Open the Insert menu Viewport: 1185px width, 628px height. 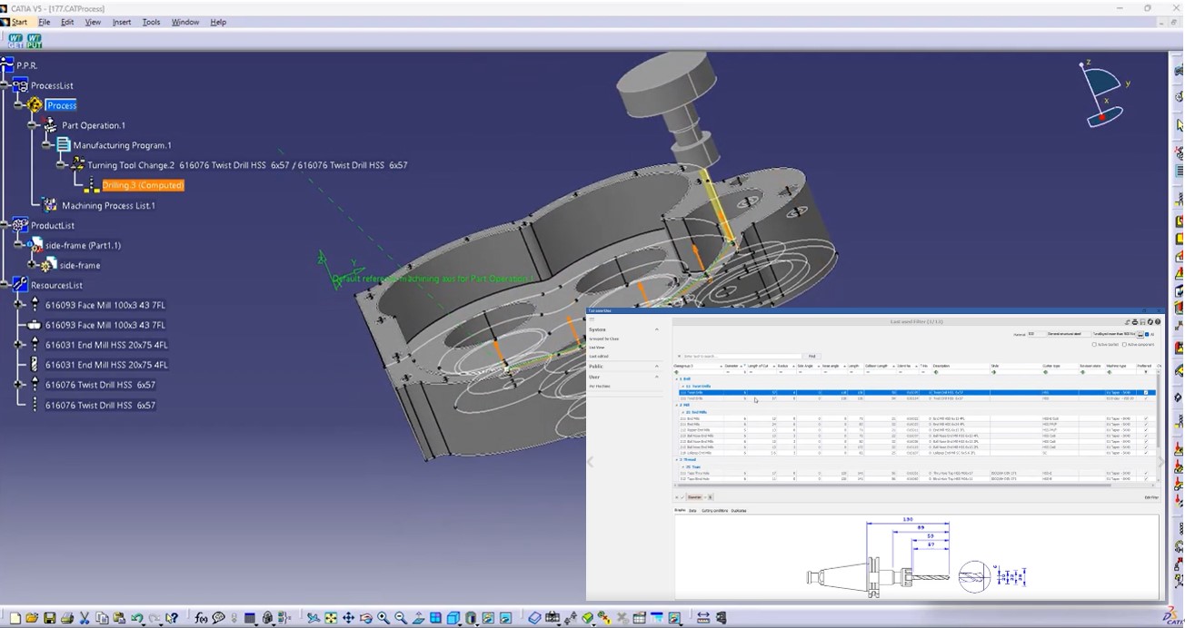[123, 22]
